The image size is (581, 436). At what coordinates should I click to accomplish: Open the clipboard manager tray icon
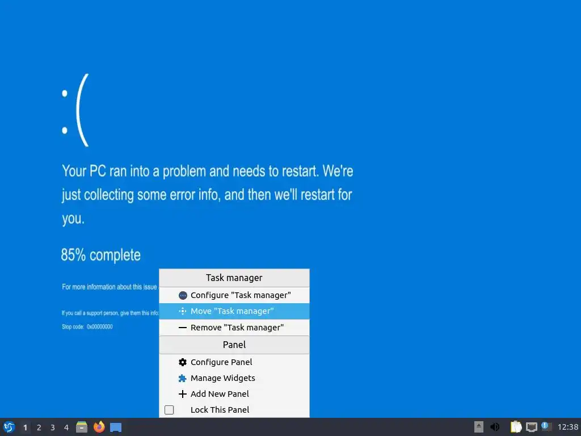pyautogui.click(x=516, y=427)
